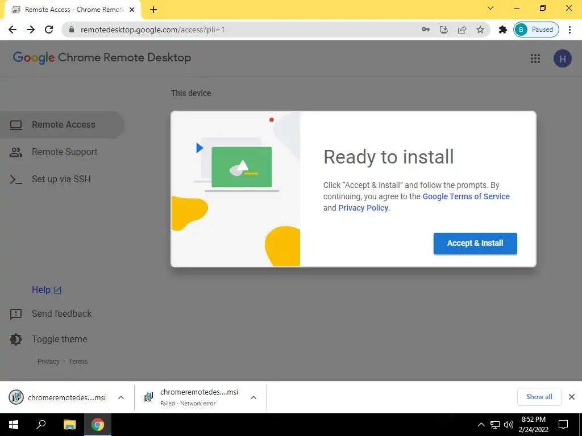Image resolution: width=582 pixels, height=436 pixels.
Task: Click the share page icon
Action: coord(462,30)
